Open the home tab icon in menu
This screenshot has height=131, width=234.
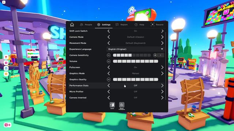coord(72,25)
